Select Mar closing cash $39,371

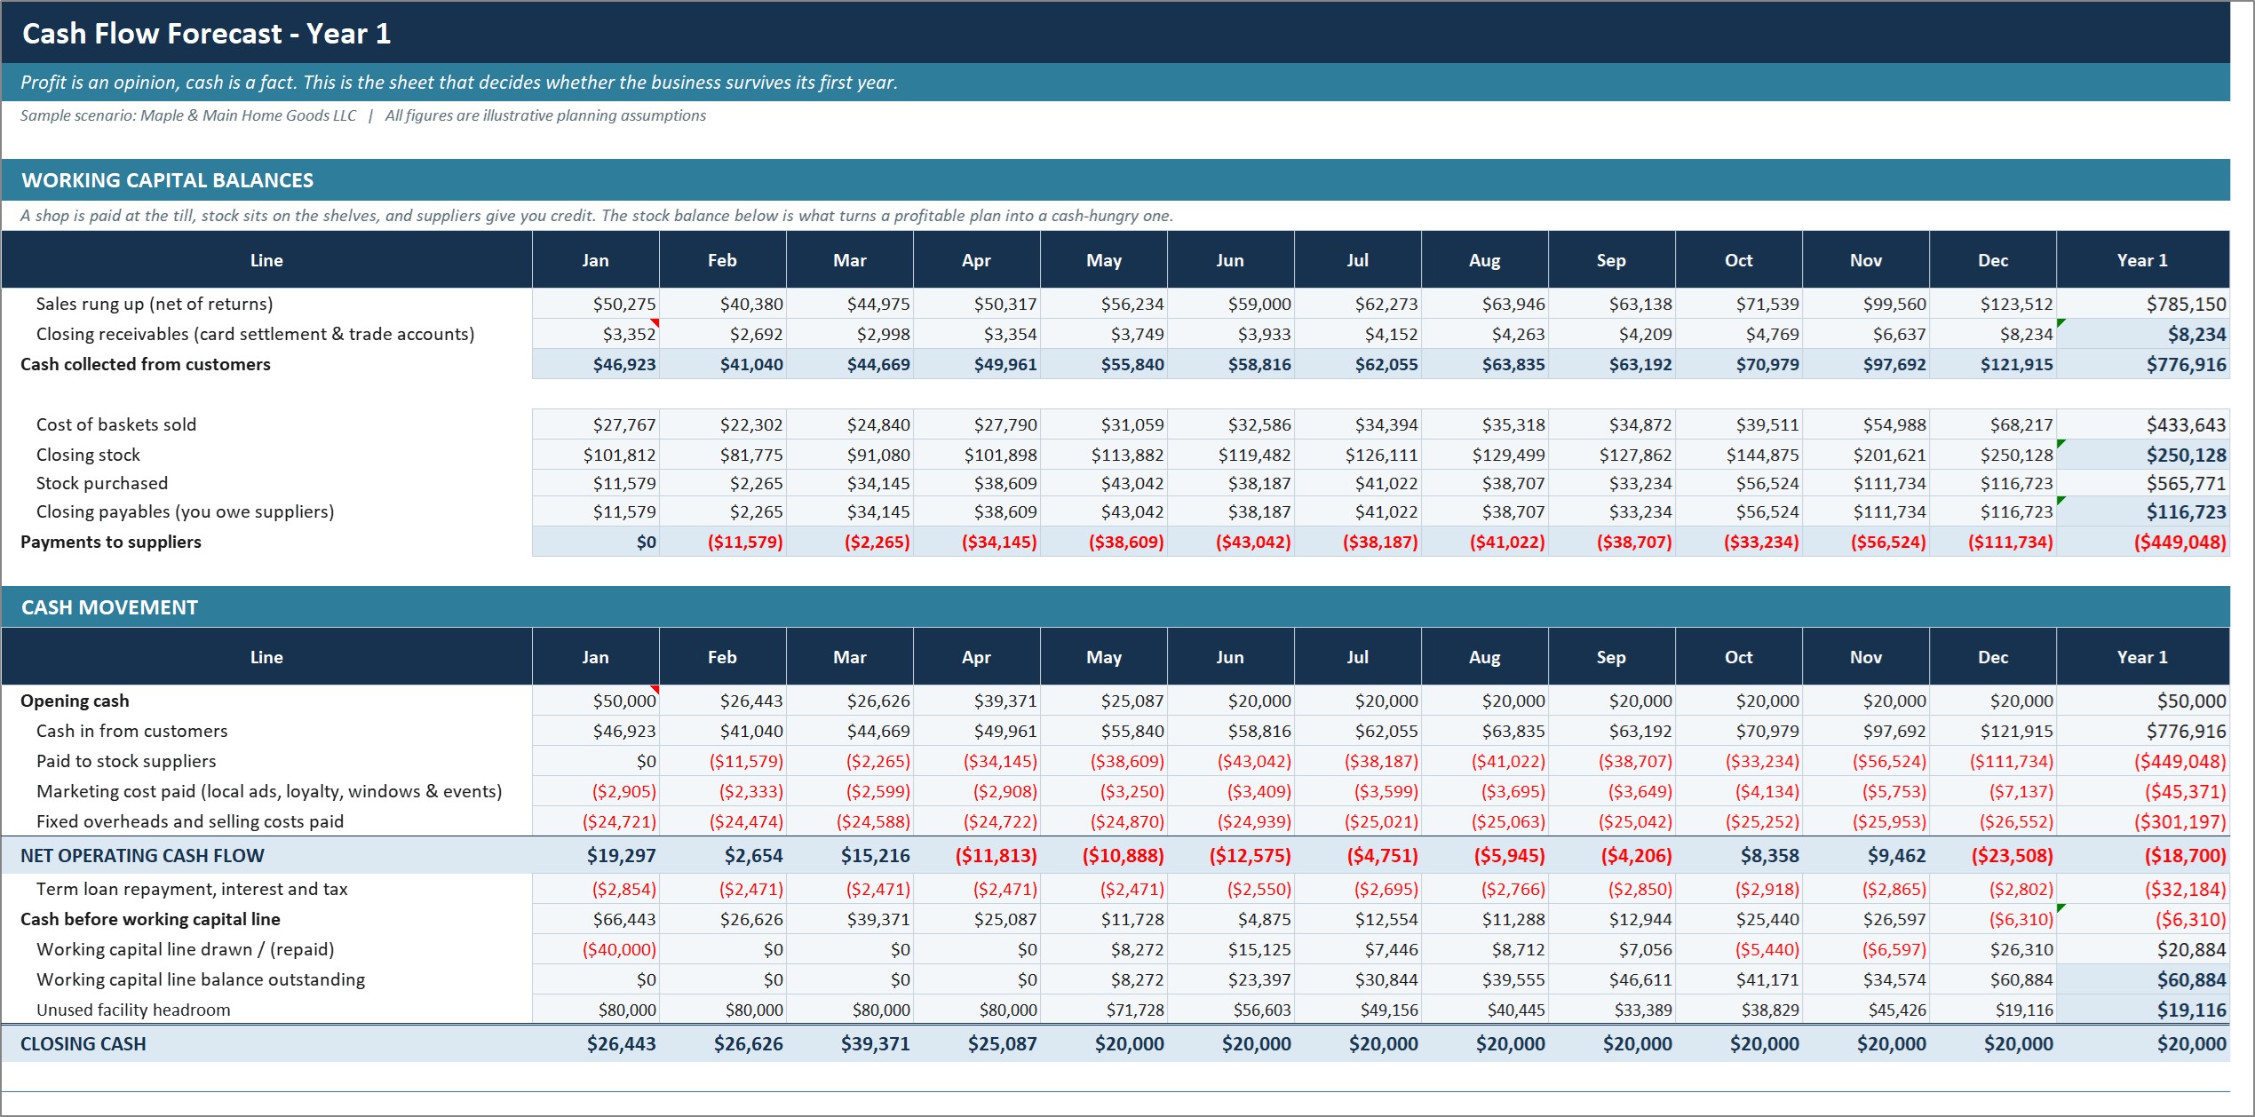tap(850, 1043)
